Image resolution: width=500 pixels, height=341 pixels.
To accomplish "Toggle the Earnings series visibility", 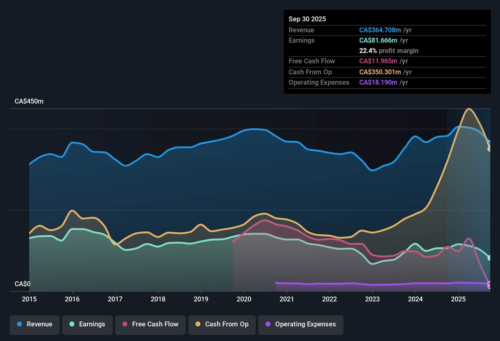I will [87, 324].
